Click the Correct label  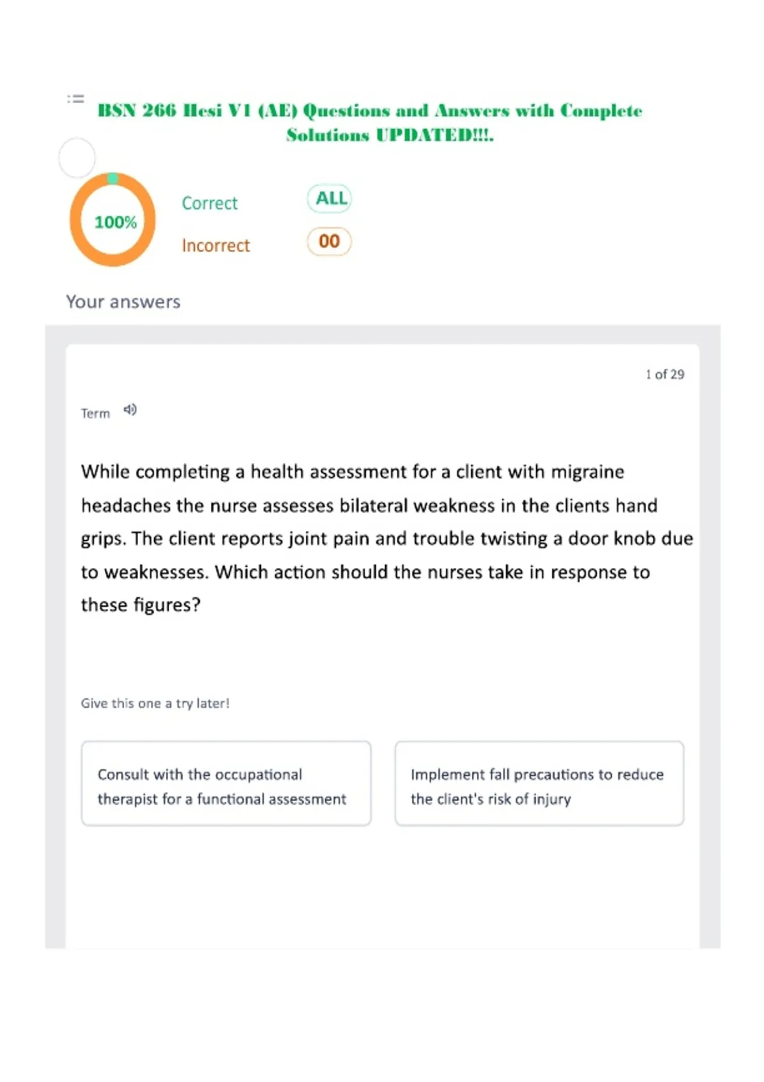pyautogui.click(x=209, y=203)
